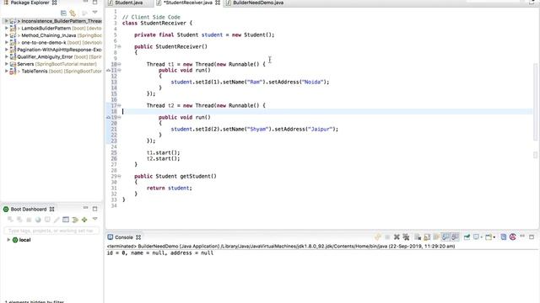The height and width of the screenshot is (303, 540).
Task: Open Package Explorer view menu
Action: coord(94,13)
